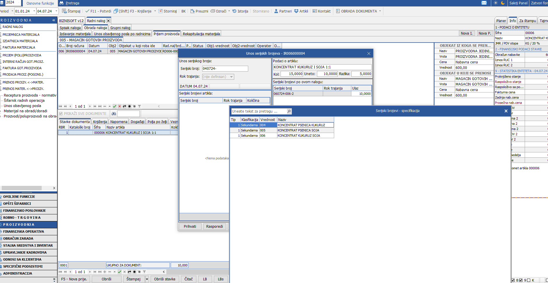This screenshot has width=548, height=283.
Task: Toggle PRIKAŽI SVE DOKUMENTE checkbox
Action: pos(61,114)
